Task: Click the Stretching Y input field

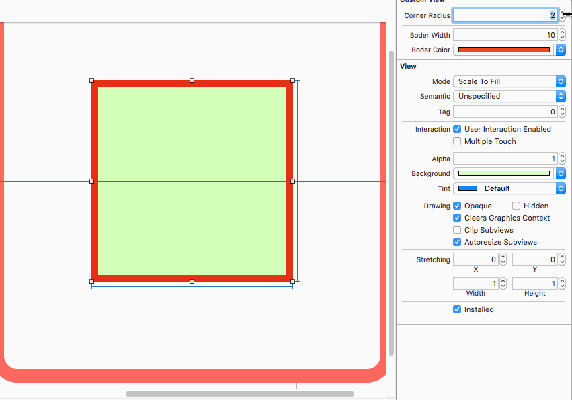Action: pos(535,259)
